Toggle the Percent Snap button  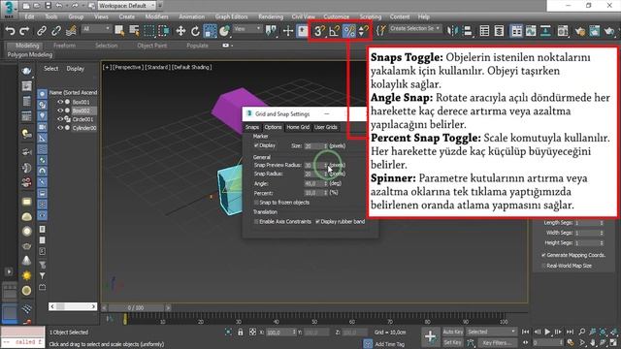click(x=349, y=30)
